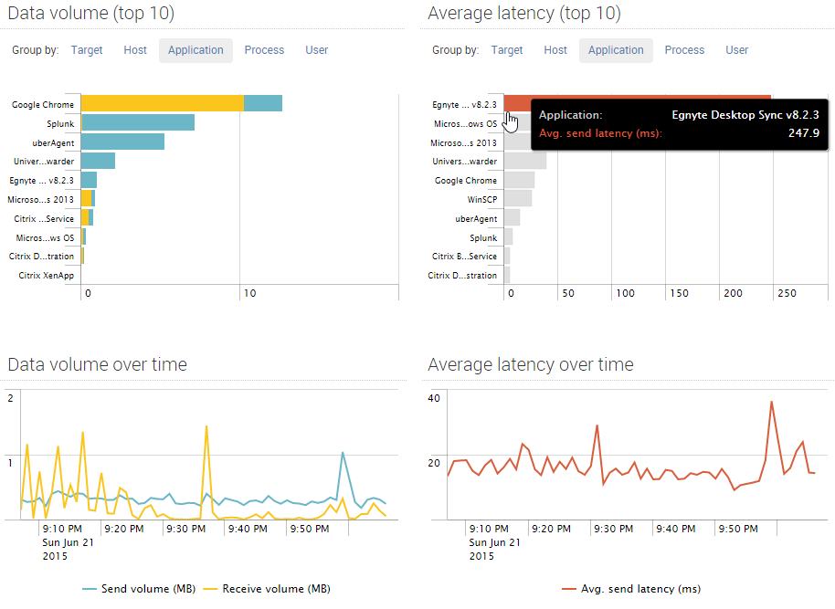Screen dimensions: 835x609
Task: Click Micros...ws OS label in Data volume
Action: pyautogui.click(x=45, y=238)
